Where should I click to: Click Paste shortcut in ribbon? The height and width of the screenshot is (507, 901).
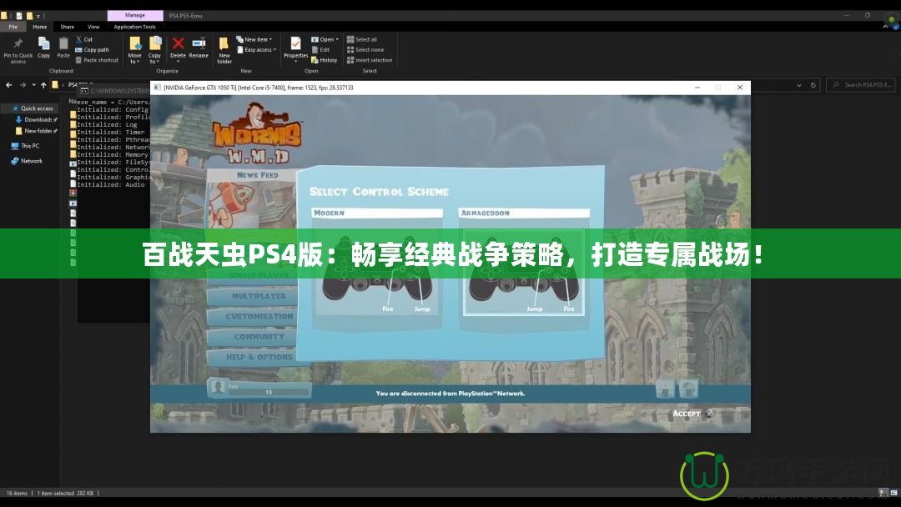97,60
